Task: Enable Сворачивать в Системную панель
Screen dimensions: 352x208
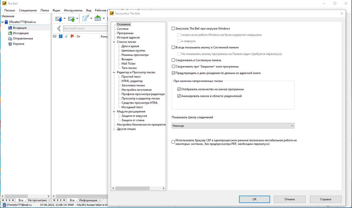Action: tap(173, 60)
